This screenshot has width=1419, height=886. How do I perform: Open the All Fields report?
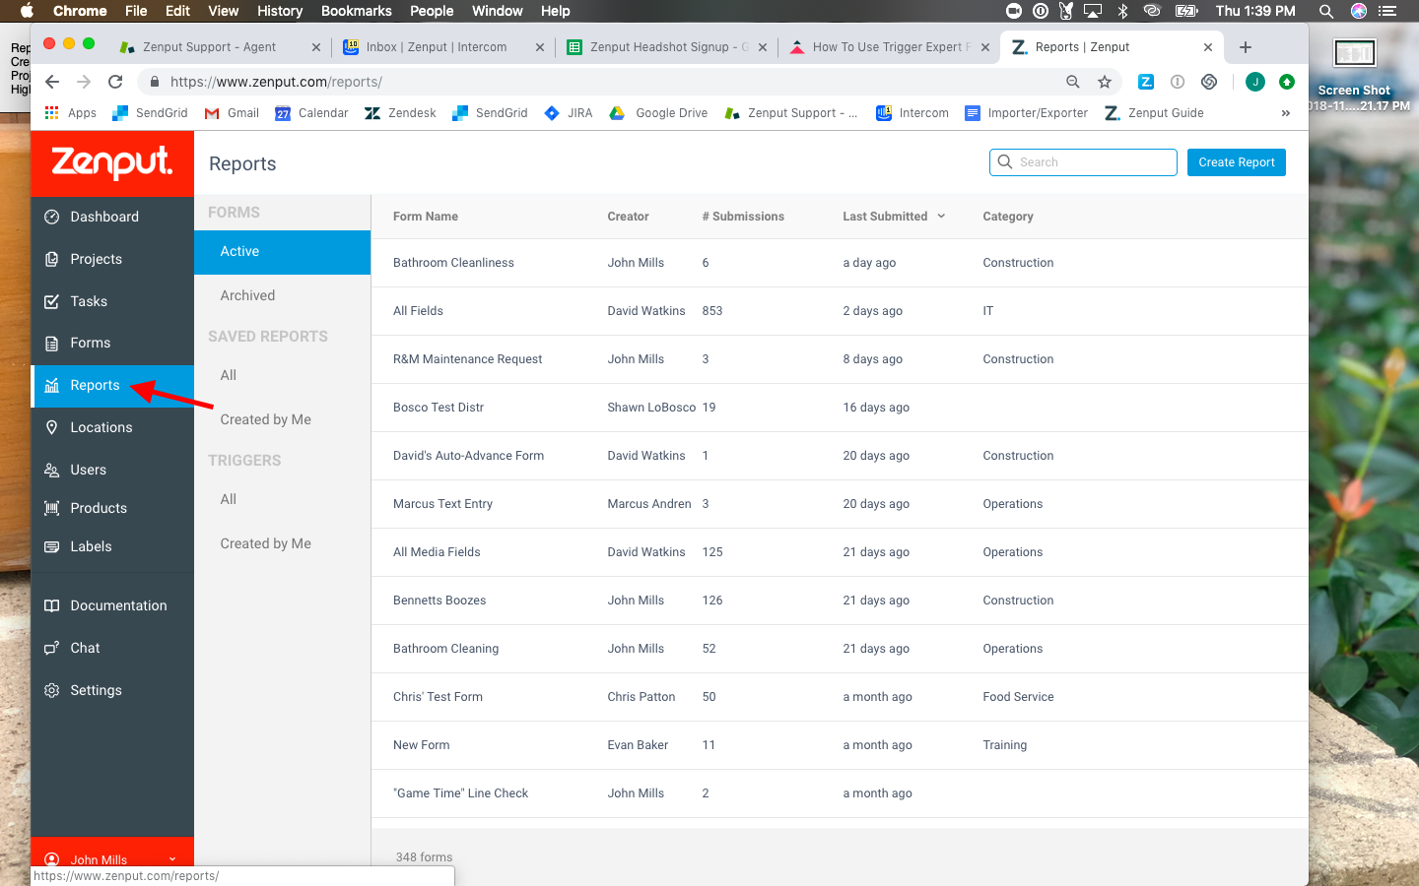click(418, 310)
